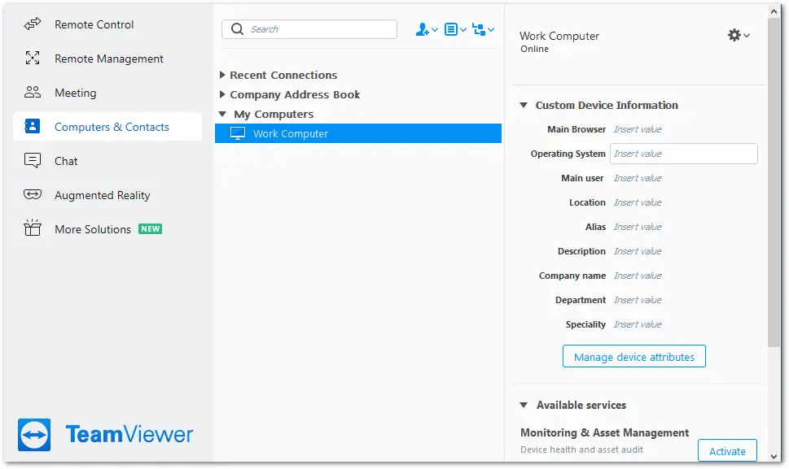
Task: Open the add contact dropdown arrow
Action: pos(435,29)
